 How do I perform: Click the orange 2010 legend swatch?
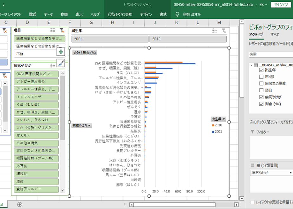coord(213,125)
